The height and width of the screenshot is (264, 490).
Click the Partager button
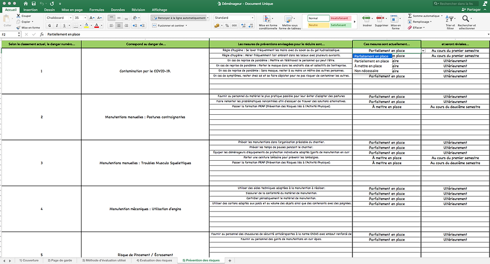point(471,9)
